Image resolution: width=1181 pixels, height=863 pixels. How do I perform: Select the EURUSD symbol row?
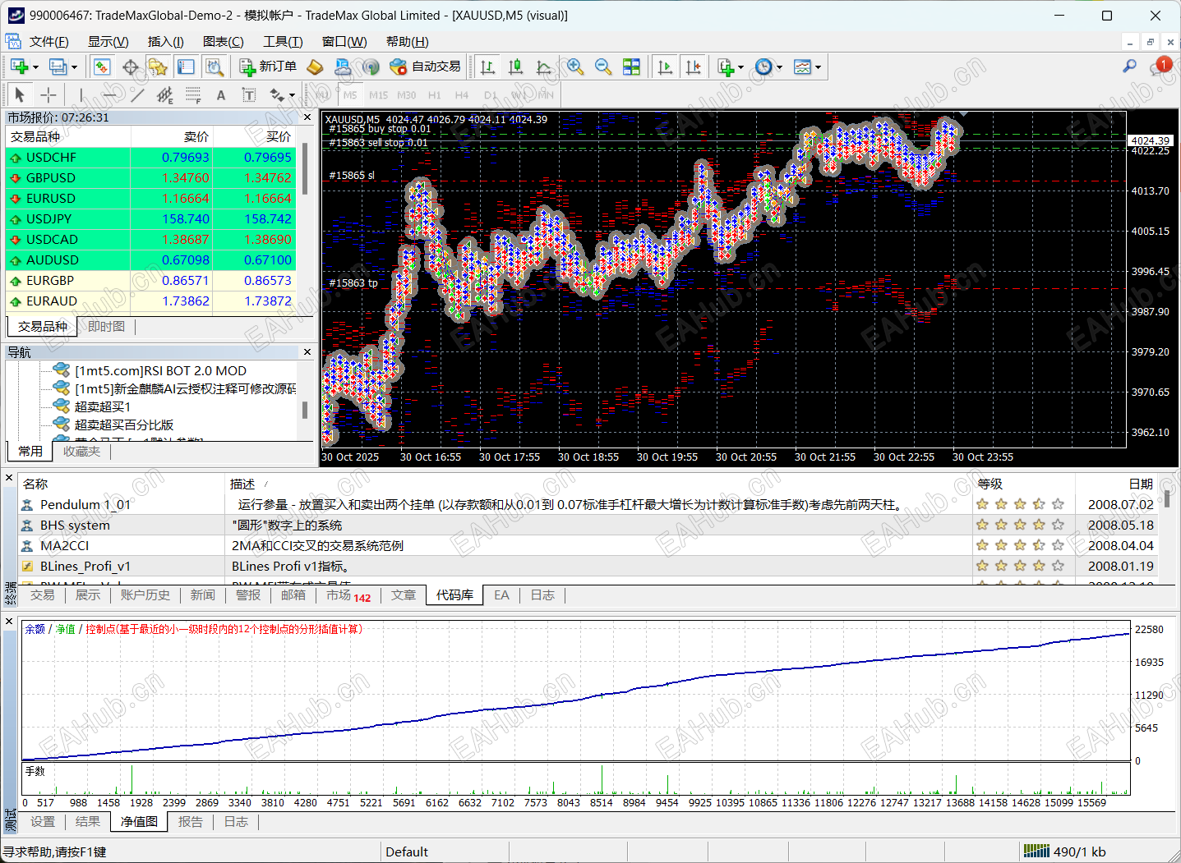coord(51,199)
